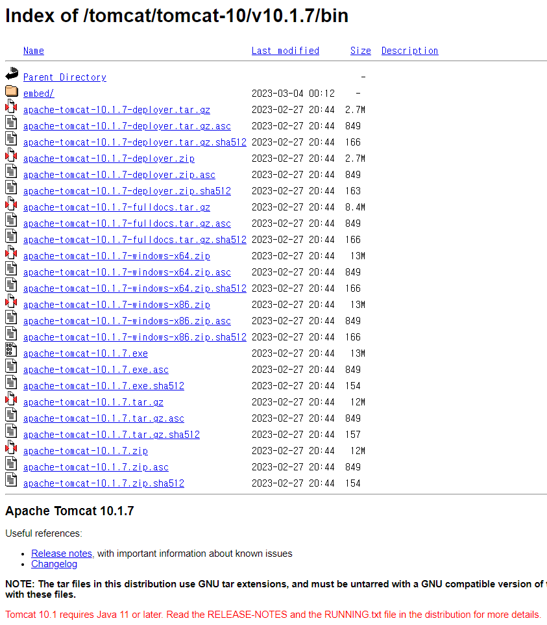Image resolution: width=547 pixels, height=625 pixels.
Task: Sort listing by Description header
Action: pos(409,51)
